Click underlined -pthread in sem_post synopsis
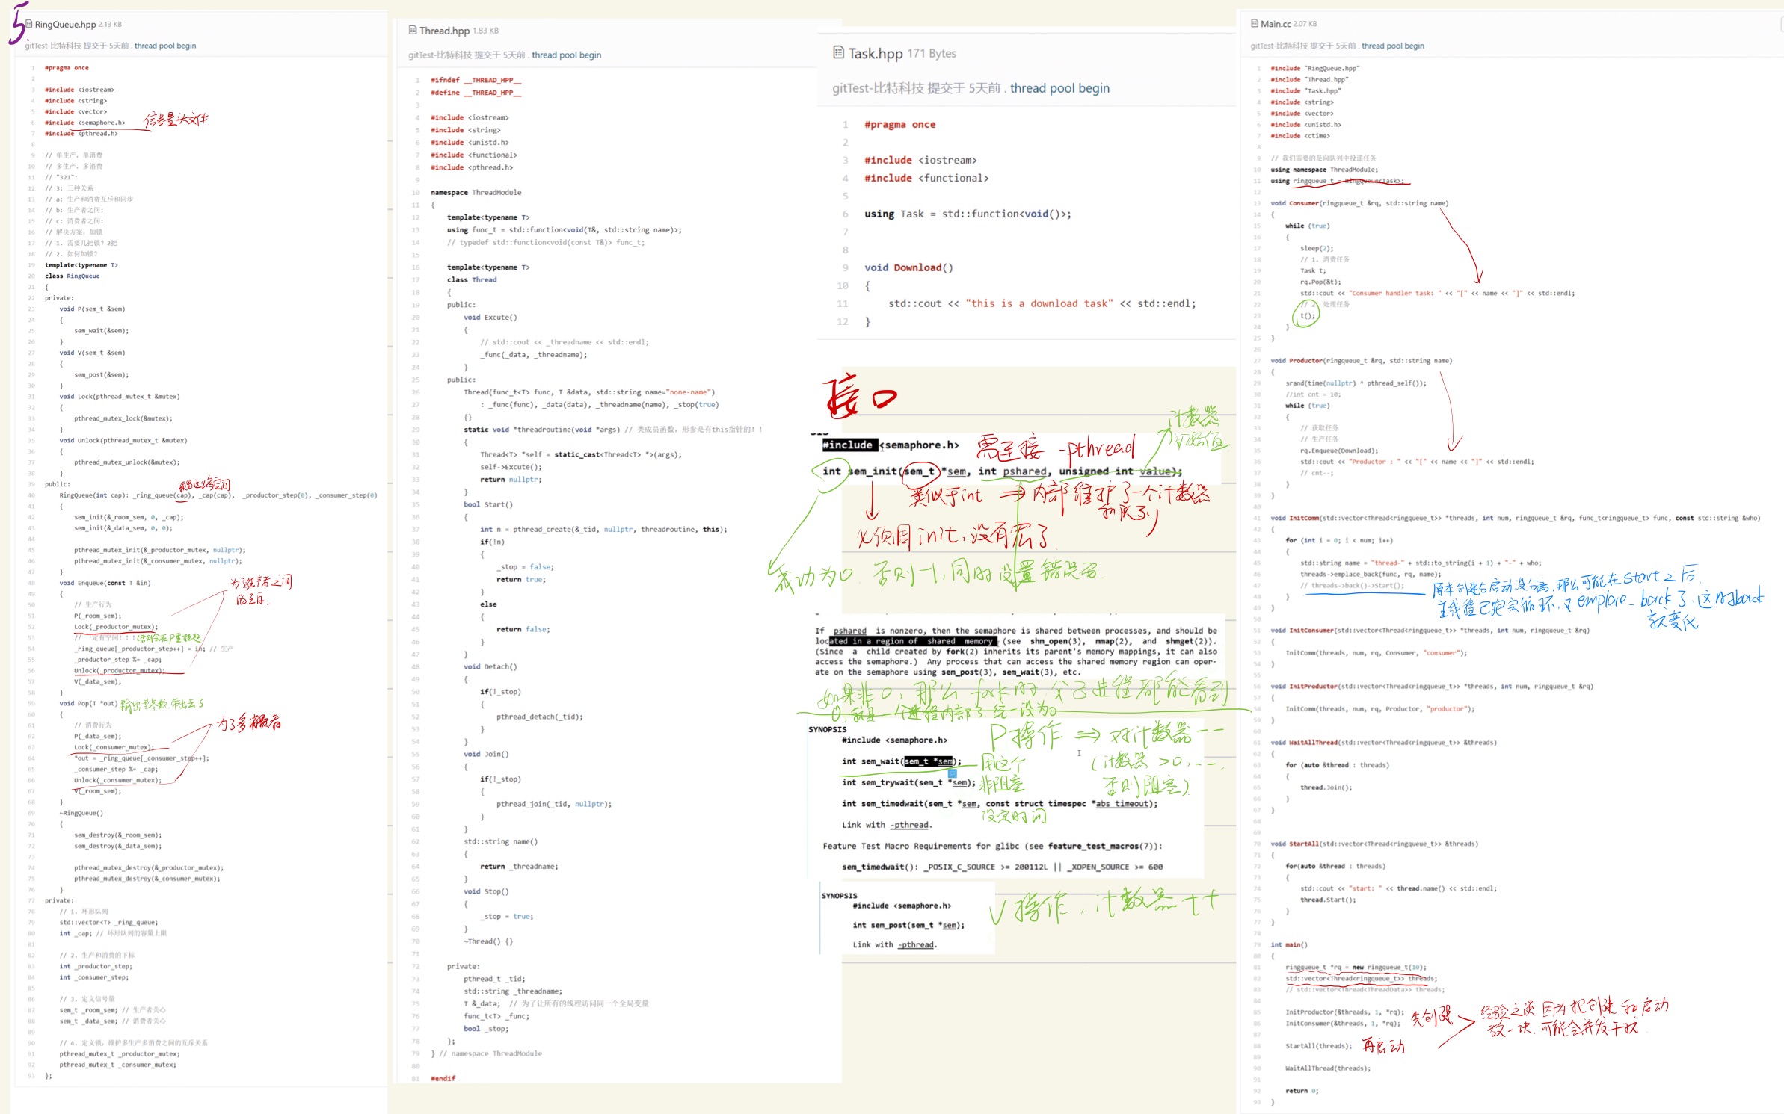Image resolution: width=1784 pixels, height=1114 pixels. pyautogui.click(x=917, y=944)
